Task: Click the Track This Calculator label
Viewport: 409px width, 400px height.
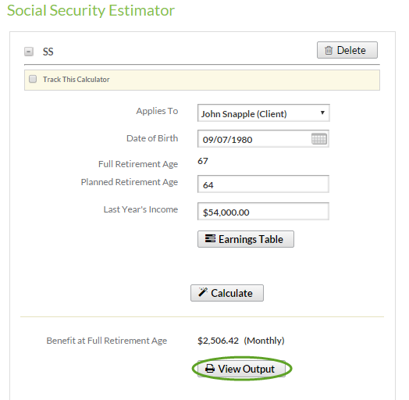Action: (x=76, y=80)
